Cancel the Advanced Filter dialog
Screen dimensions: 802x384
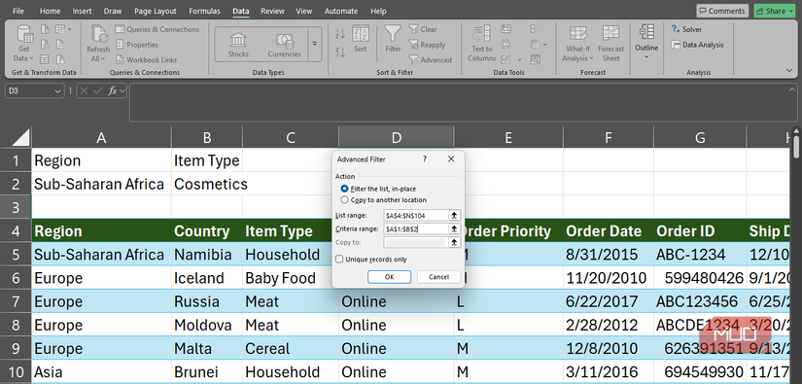438,277
